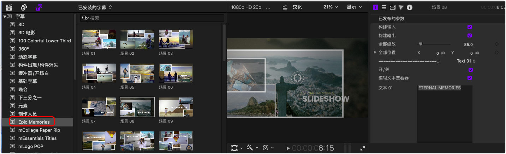Screen dimensions: 506x154
Task: Click the 00:00:06:15 timecode display
Action: coord(313,148)
